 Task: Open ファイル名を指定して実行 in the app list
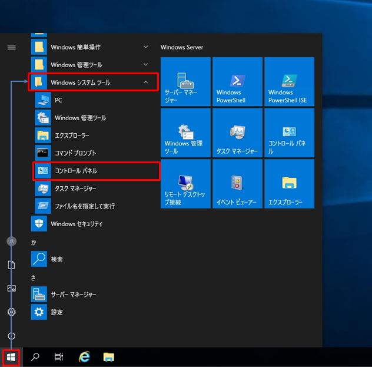95,206
